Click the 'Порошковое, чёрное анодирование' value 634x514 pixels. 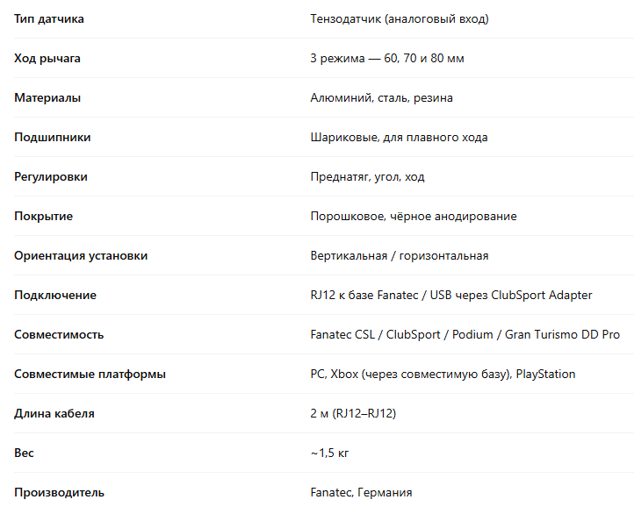coord(414,216)
